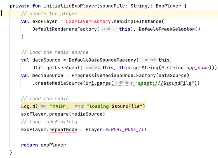This screenshot has height=158, width=218.
Task: Click the highlighted Log.d call
Action: [83, 106]
